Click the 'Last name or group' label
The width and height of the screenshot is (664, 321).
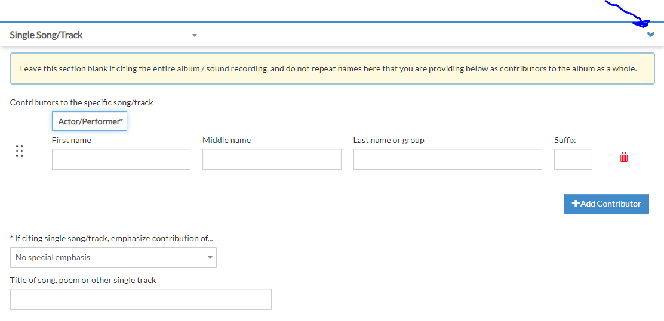[389, 140]
